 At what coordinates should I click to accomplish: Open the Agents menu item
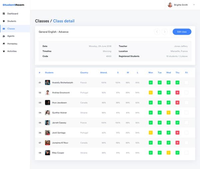(11, 36)
